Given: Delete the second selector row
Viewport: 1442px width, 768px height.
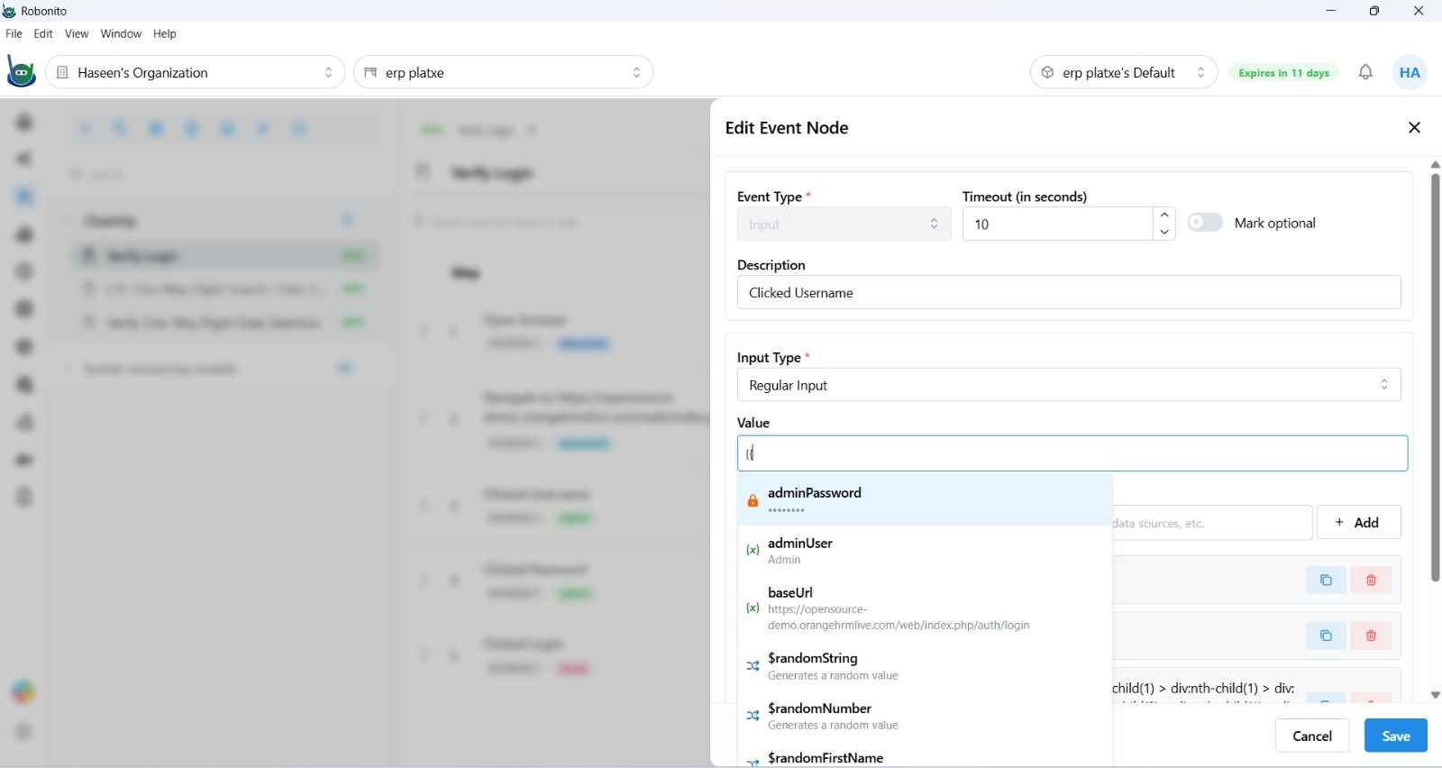Looking at the screenshot, I should coord(1371,635).
